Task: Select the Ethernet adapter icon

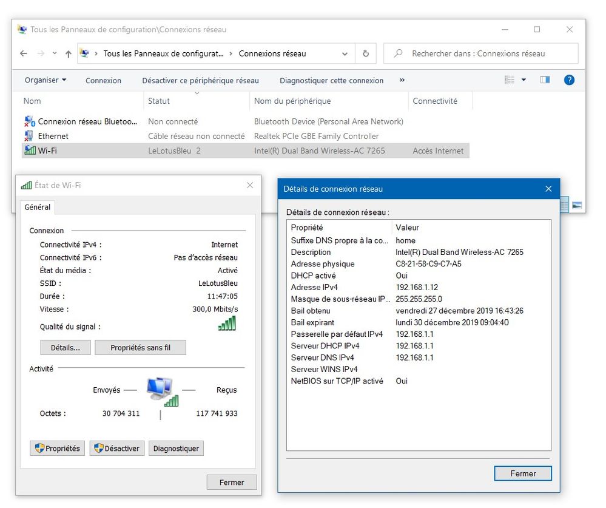Action: point(29,136)
